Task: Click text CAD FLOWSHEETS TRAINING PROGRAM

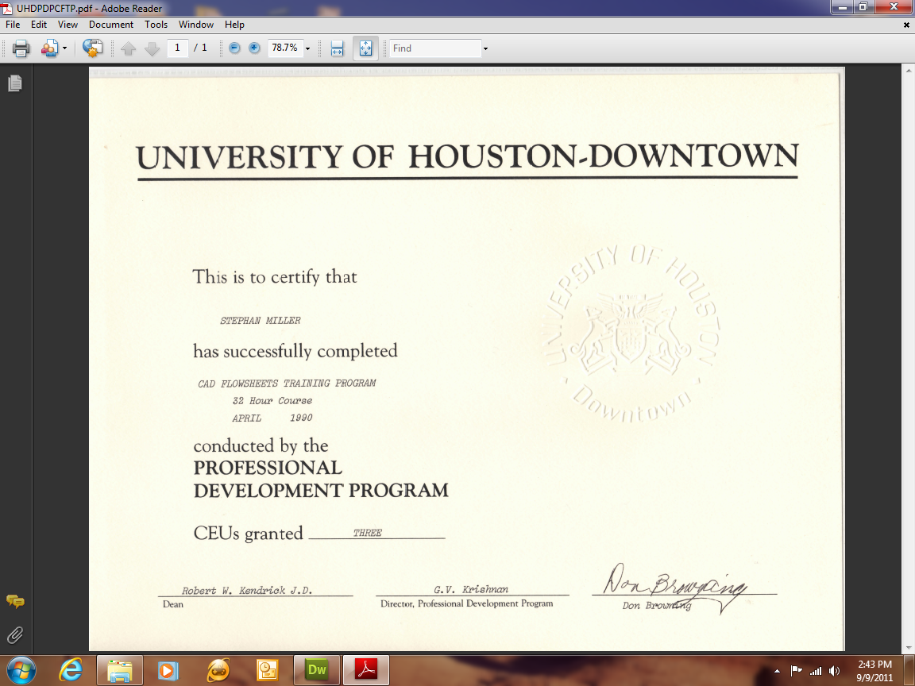Action: (x=287, y=383)
